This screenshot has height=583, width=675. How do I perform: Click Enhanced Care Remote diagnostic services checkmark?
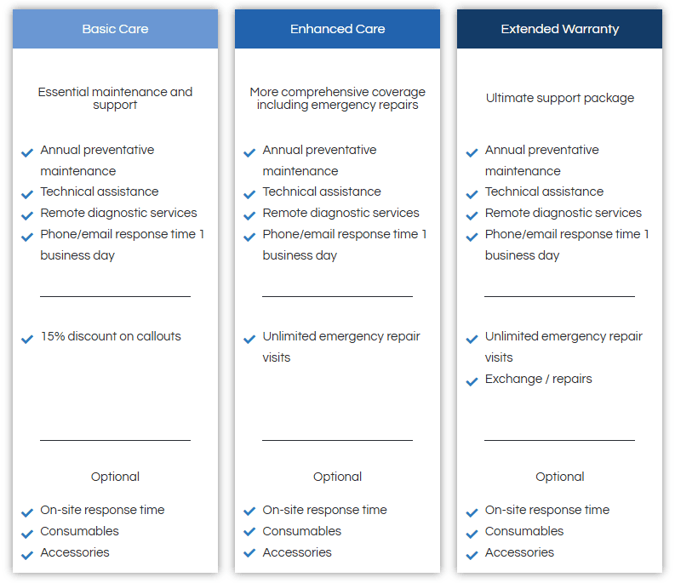(x=249, y=215)
